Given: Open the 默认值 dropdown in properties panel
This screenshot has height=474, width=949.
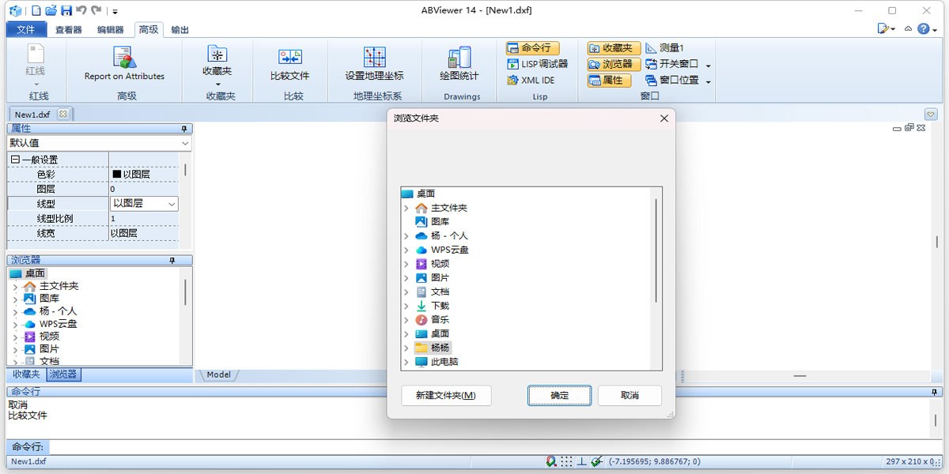Looking at the screenshot, I should tap(185, 143).
